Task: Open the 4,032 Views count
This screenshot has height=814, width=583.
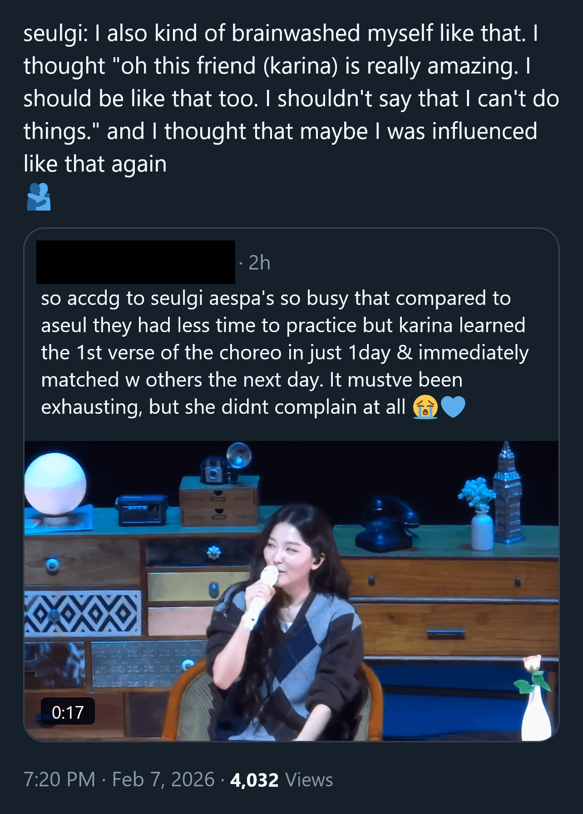Action: pyautogui.click(x=282, y=780)
